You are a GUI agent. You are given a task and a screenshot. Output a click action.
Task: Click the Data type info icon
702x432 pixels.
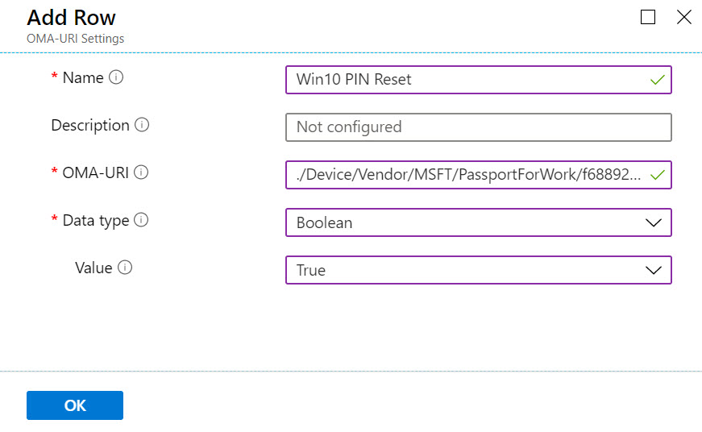tap(141, 220)
